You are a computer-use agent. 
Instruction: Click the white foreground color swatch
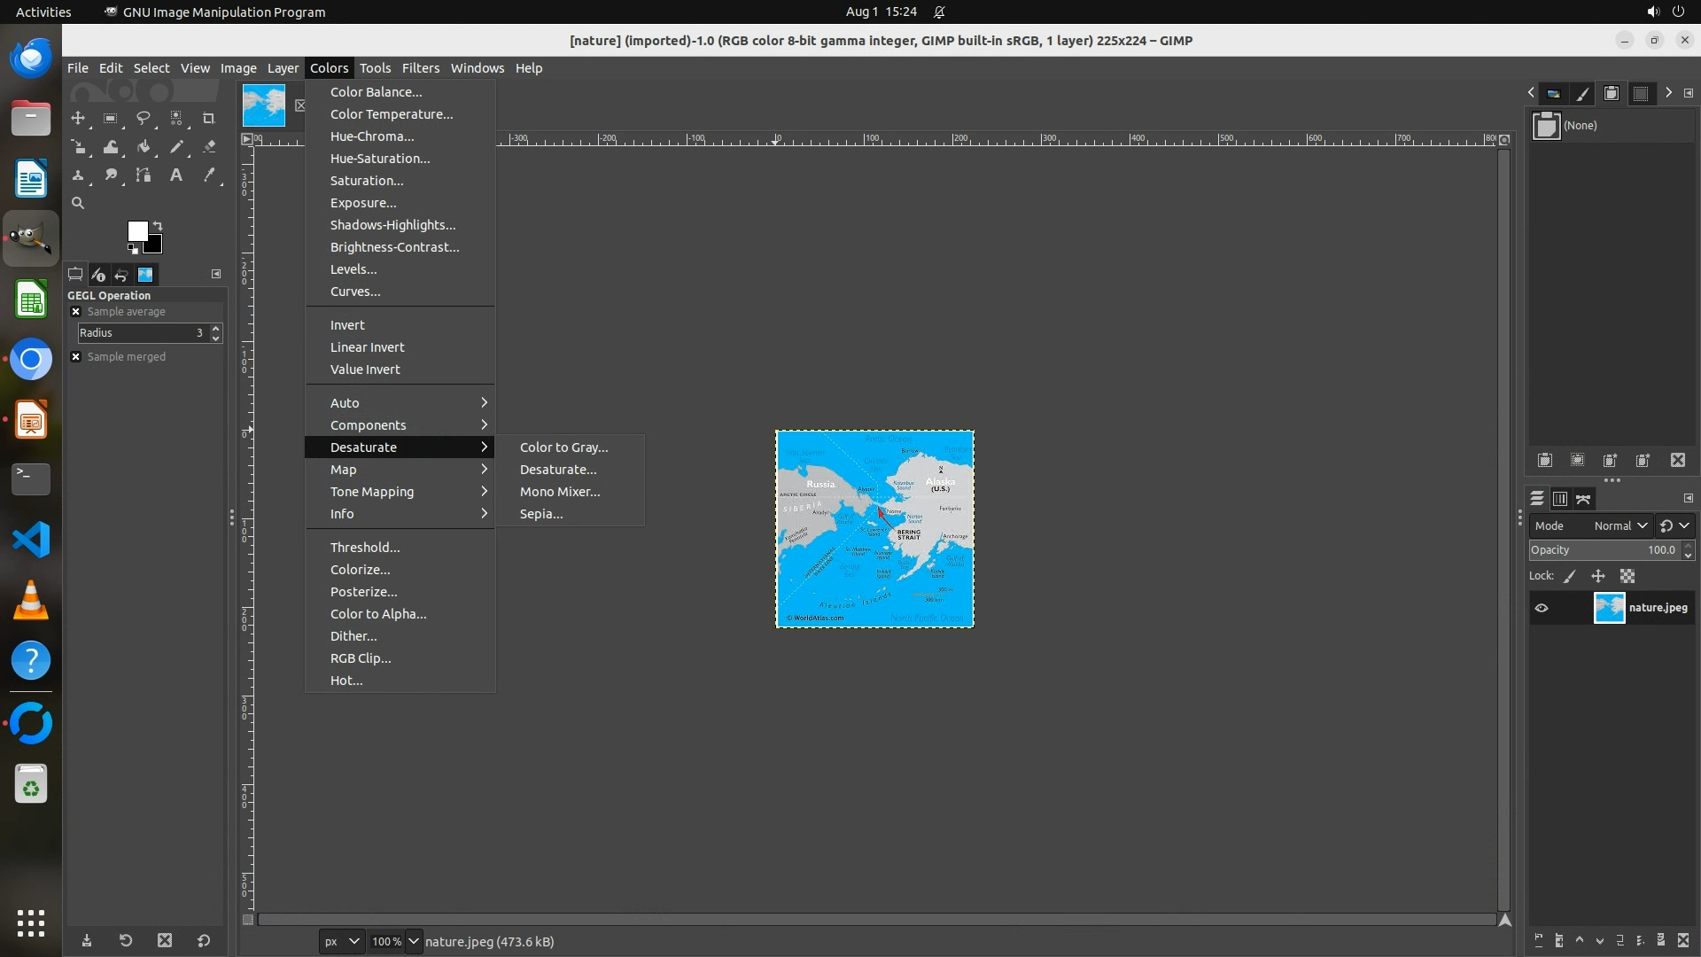[x=136, y=230]
